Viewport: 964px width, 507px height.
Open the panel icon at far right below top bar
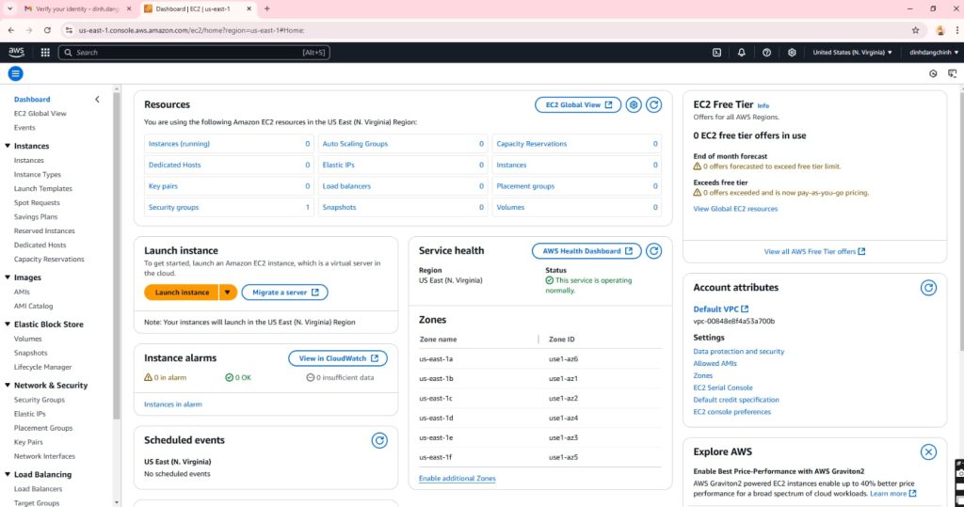(953, 73)
